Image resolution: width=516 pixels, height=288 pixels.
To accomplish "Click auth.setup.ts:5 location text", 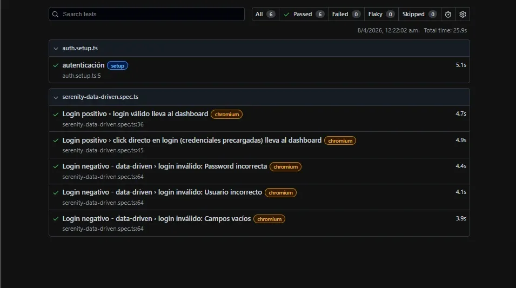I will [x=82, y=76].
